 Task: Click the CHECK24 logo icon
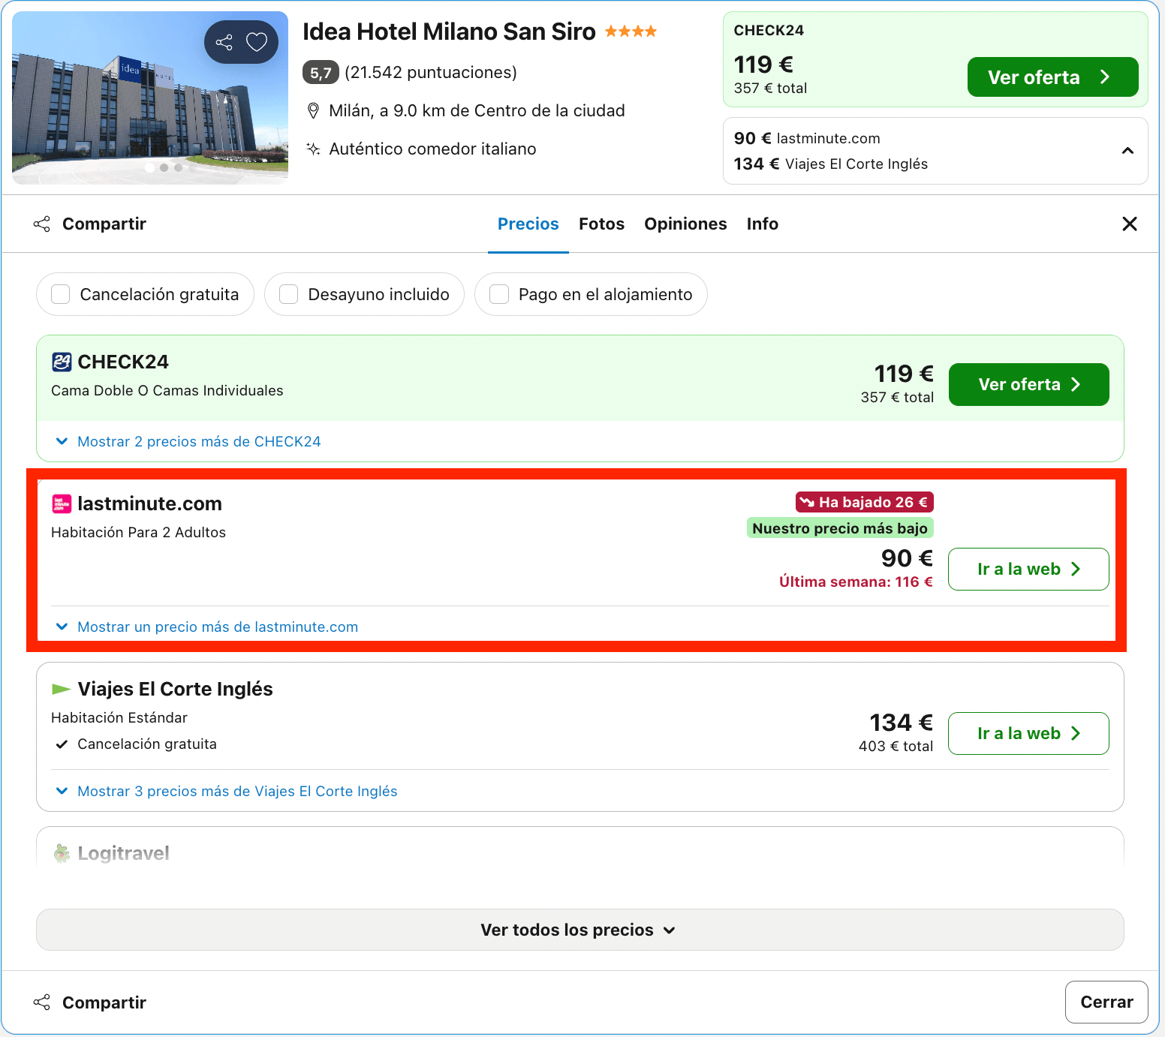pyautogui.click(x=62, y=362)
